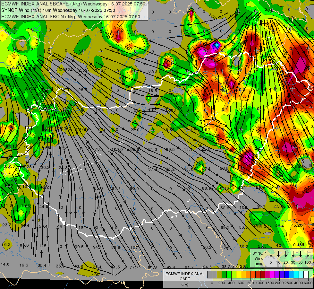Click the 61.7 value on the map
The width and height of the screenshot is (314, 289).
point(189,267)
